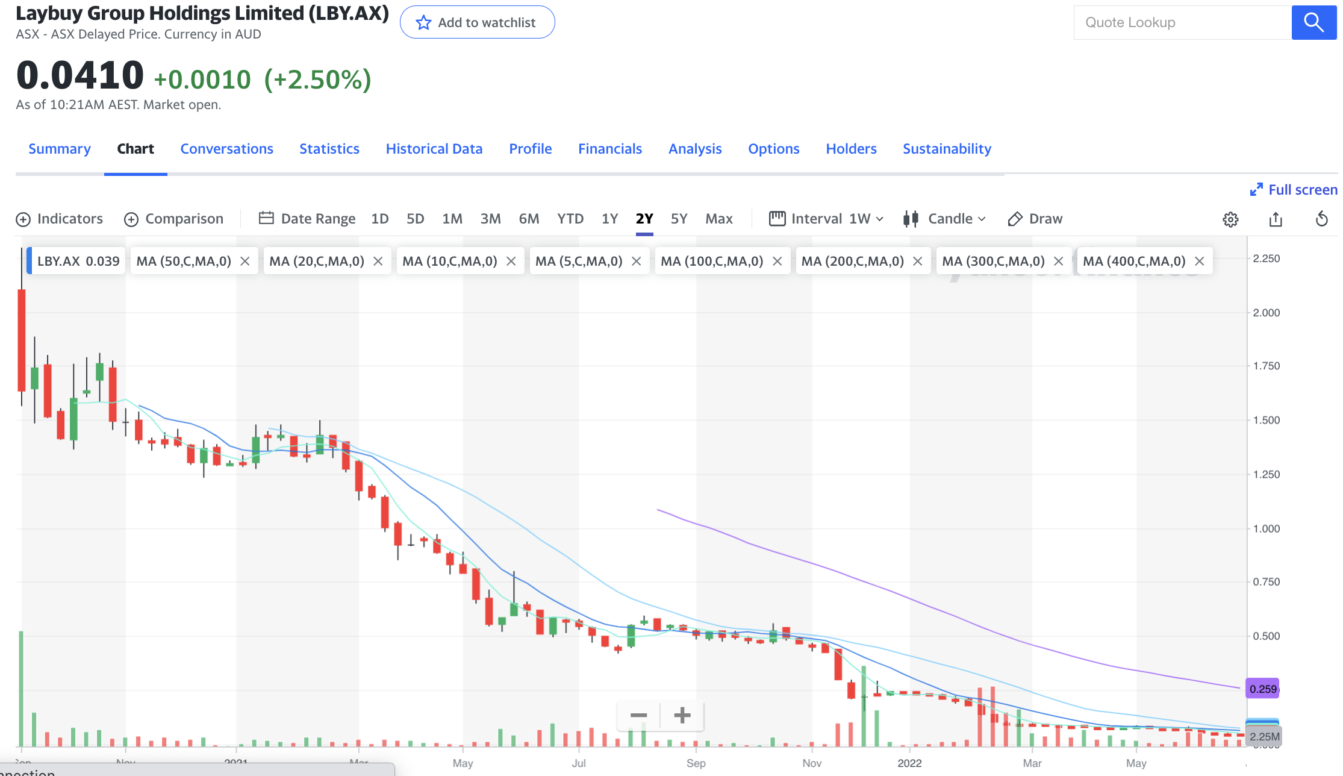This screenshot has width=1343, height=776.
Task: Go to the Historical Data tab
Action: tap(434, 149)
